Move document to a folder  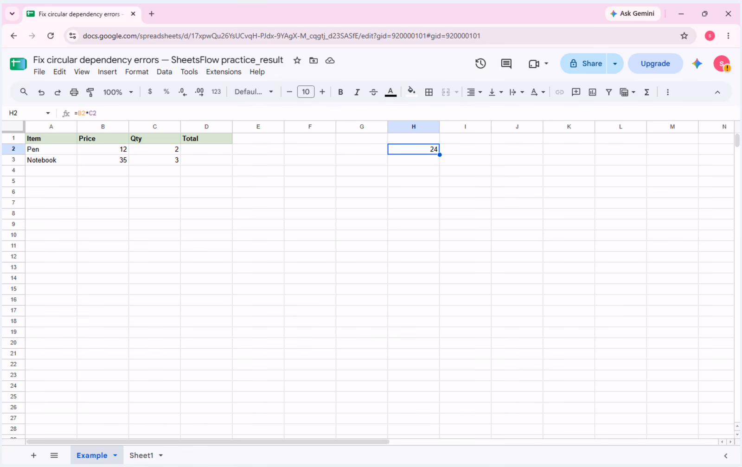313,60
